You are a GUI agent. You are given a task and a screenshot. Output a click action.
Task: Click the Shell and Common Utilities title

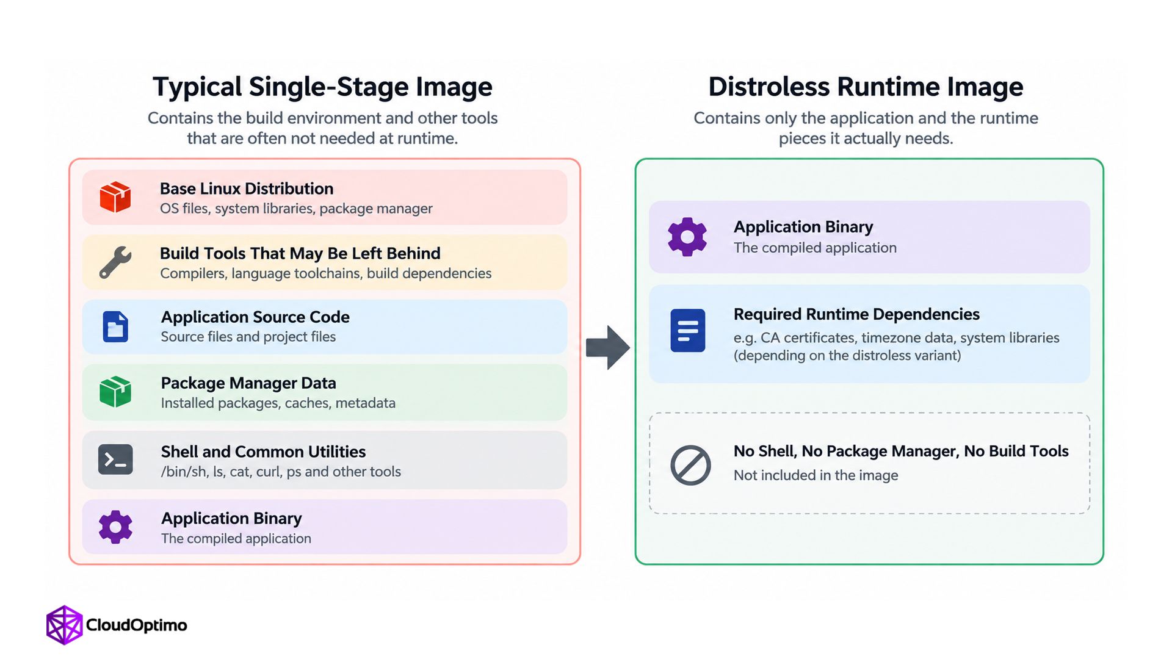click(263, 452)
